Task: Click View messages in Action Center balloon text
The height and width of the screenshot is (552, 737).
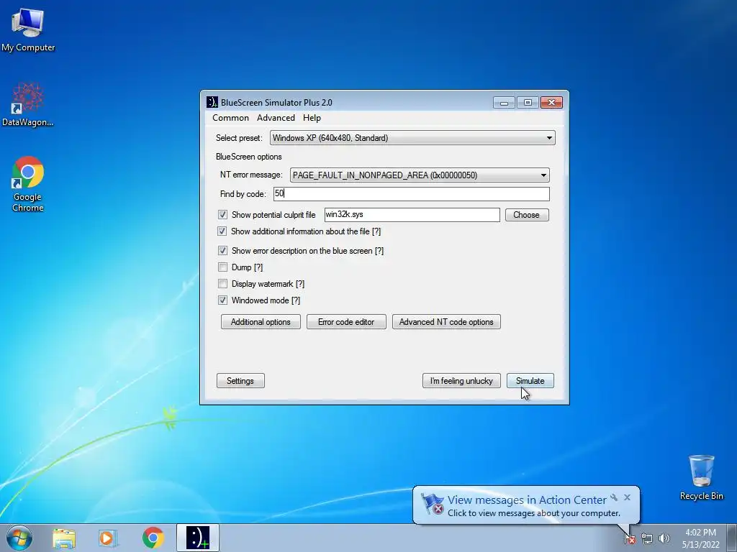Action: [x=526, y=500]
